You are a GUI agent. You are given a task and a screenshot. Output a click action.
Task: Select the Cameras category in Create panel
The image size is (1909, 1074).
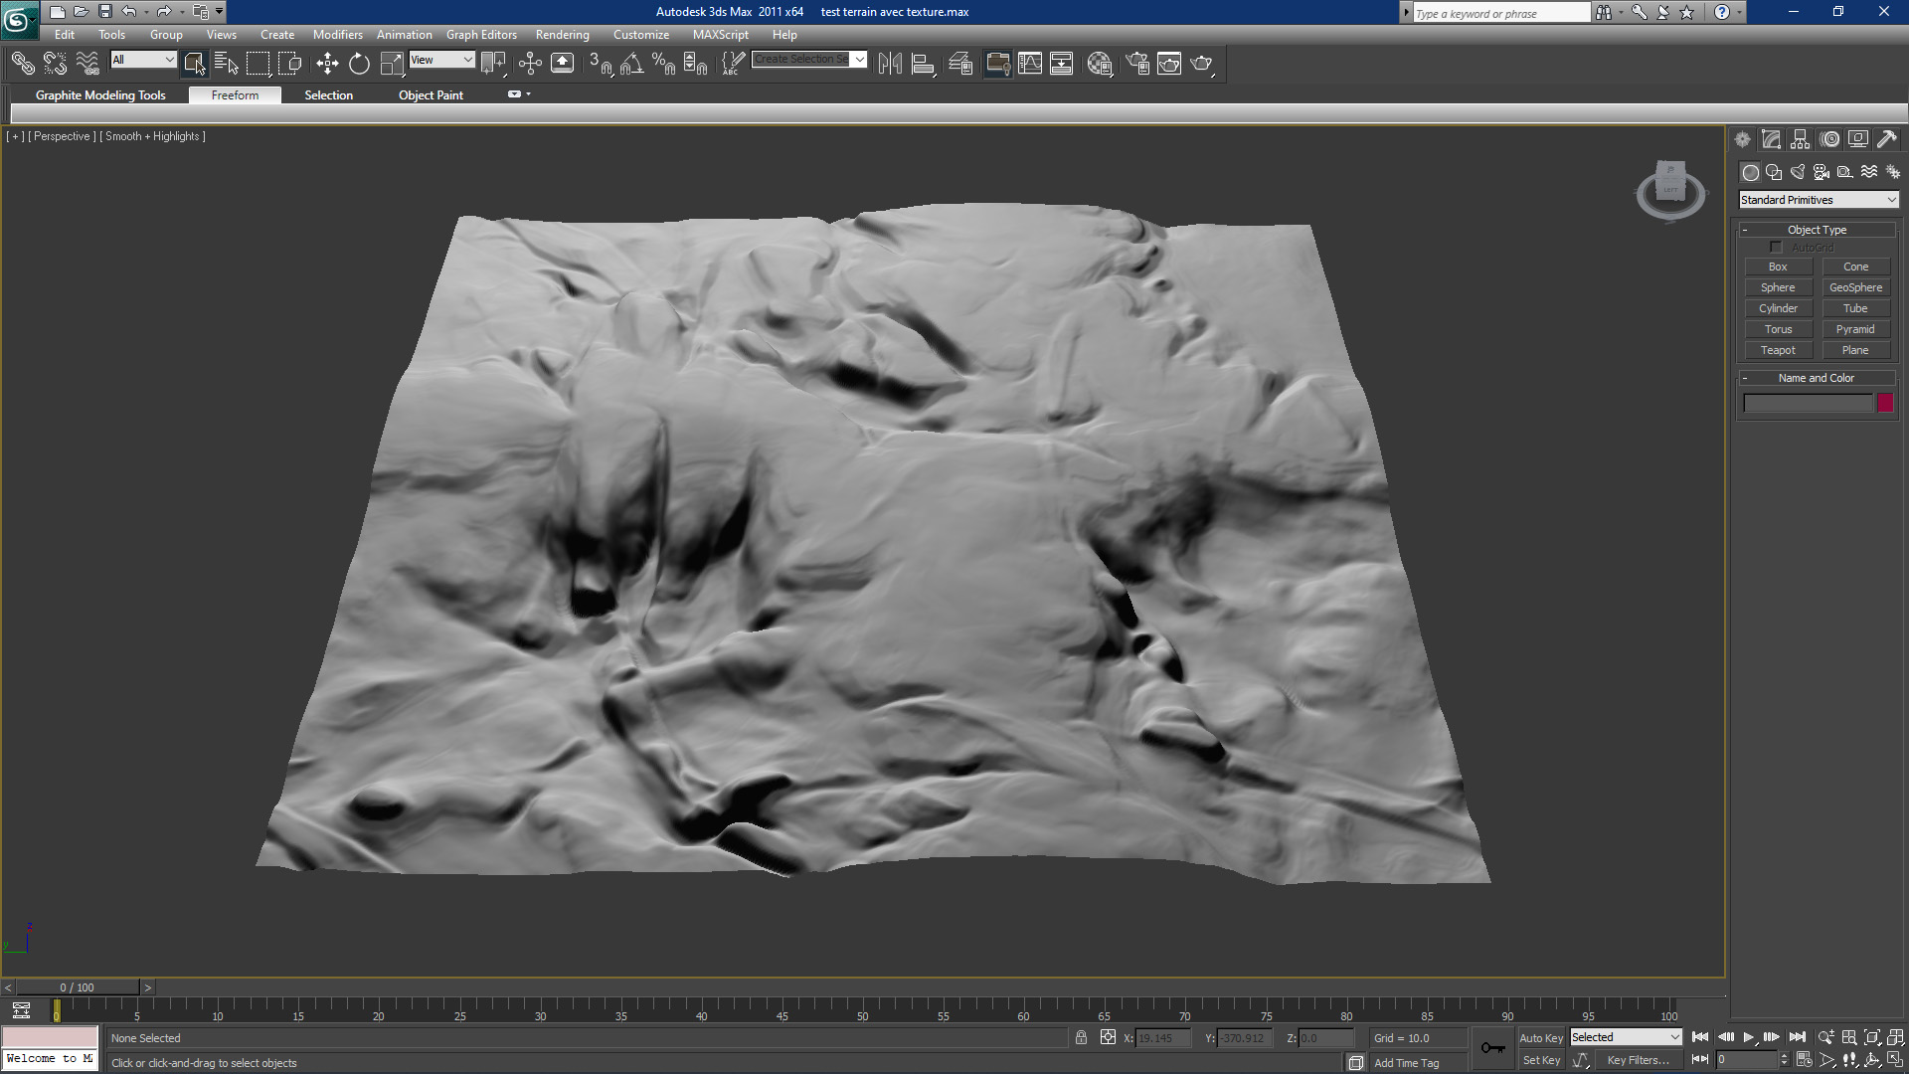pos(1822,171)
